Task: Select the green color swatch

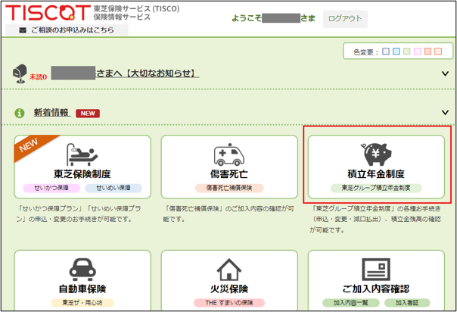Action: click(406, 51)
